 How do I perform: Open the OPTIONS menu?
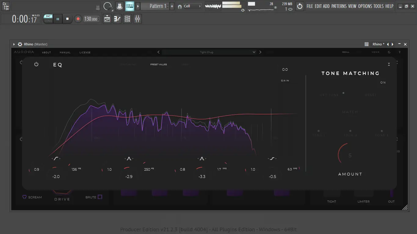(365, 6)
